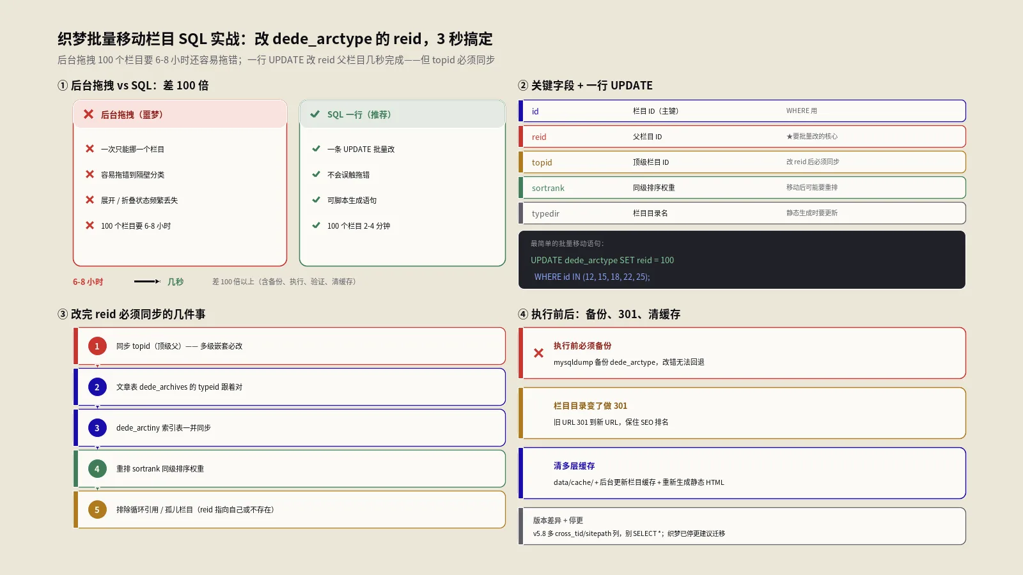1023x575 pixels.
Task: Click the red 6-8 小时 label
Action: (x=88, y=282)
